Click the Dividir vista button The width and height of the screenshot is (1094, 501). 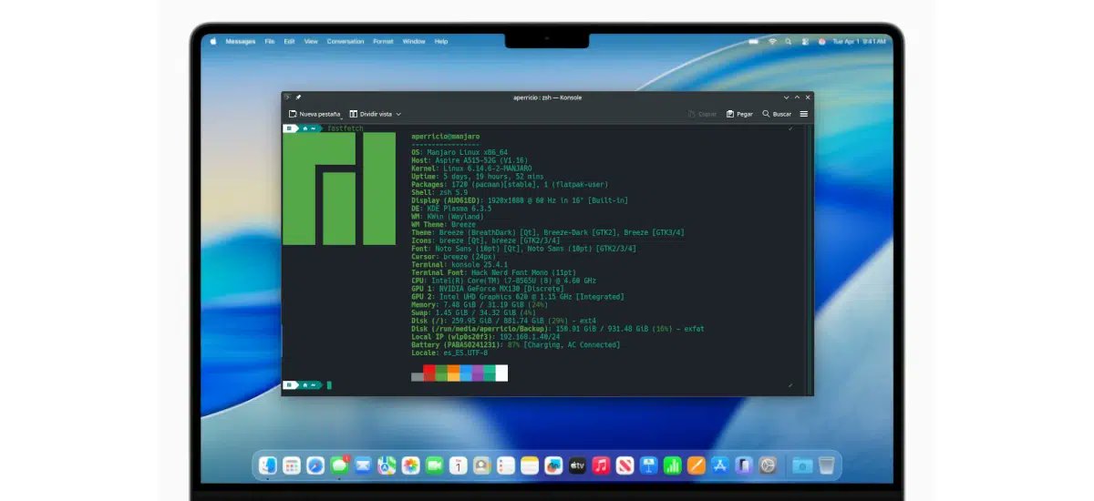coord(370,114)
